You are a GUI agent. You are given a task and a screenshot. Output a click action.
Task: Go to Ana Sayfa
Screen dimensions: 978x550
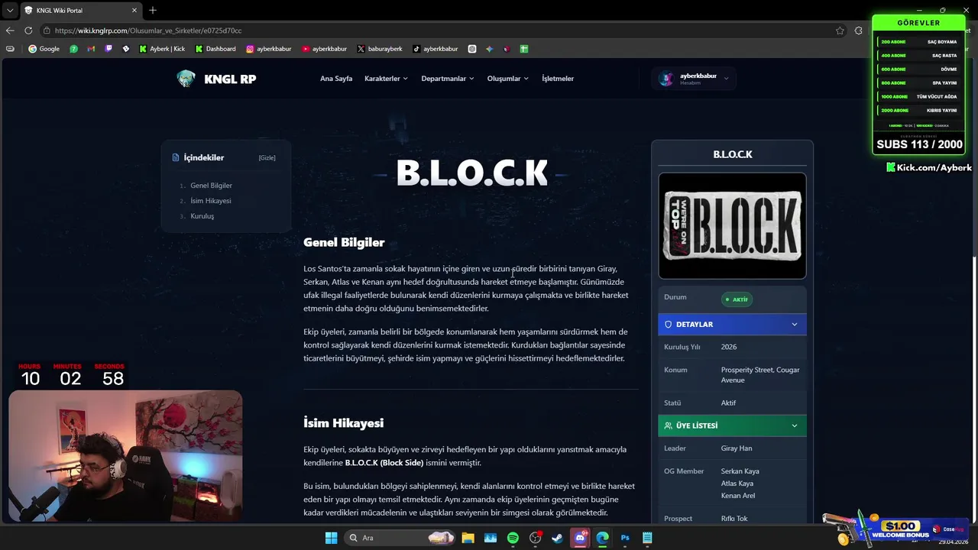click(336, 79)
